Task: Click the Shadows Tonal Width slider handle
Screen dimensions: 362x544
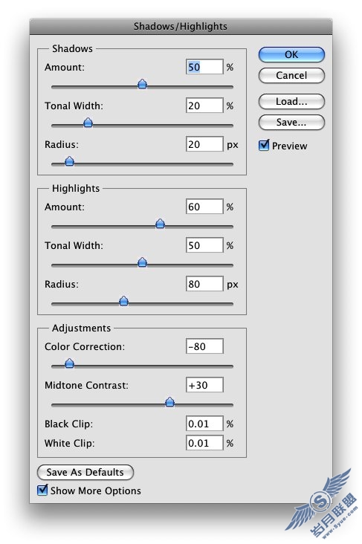Action: [88, 123]
